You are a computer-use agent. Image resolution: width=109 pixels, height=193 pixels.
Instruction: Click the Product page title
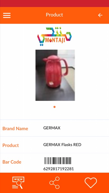(54, 15)
